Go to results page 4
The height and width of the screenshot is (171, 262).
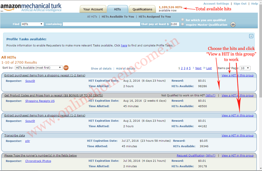pyautogui.click(x=187, y=68)
